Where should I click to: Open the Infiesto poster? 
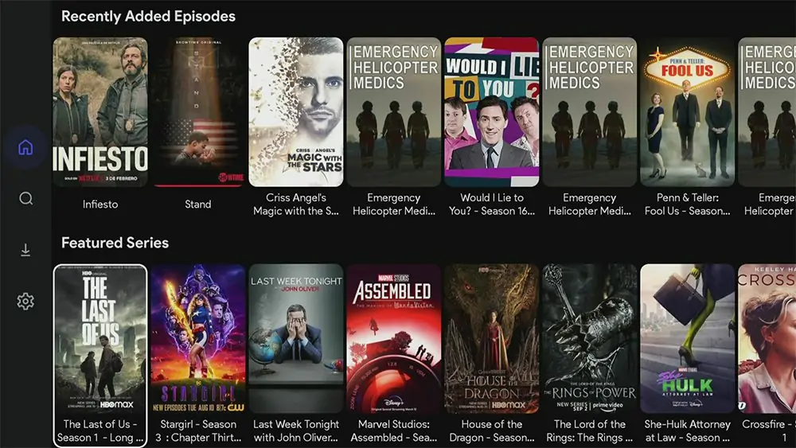tap(100, 112)
